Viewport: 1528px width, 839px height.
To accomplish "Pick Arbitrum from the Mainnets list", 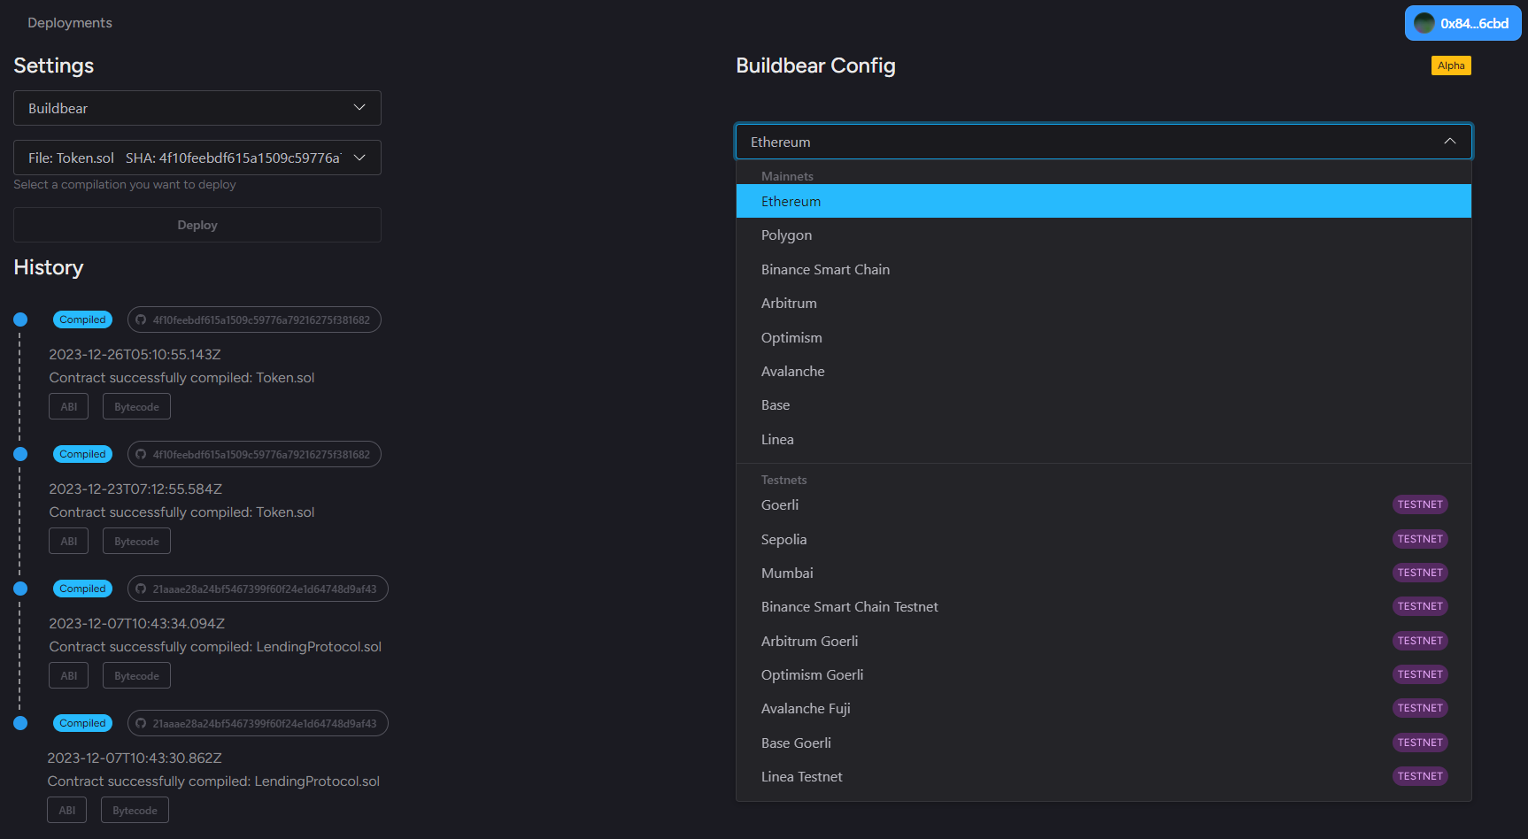I will [1104, 303].
